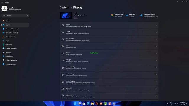Click the System breadcrumb link
189x106 pixels.
(64, 7)
